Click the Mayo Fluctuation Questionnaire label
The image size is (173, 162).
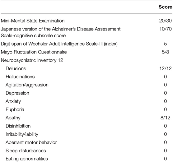coord(34,52)
